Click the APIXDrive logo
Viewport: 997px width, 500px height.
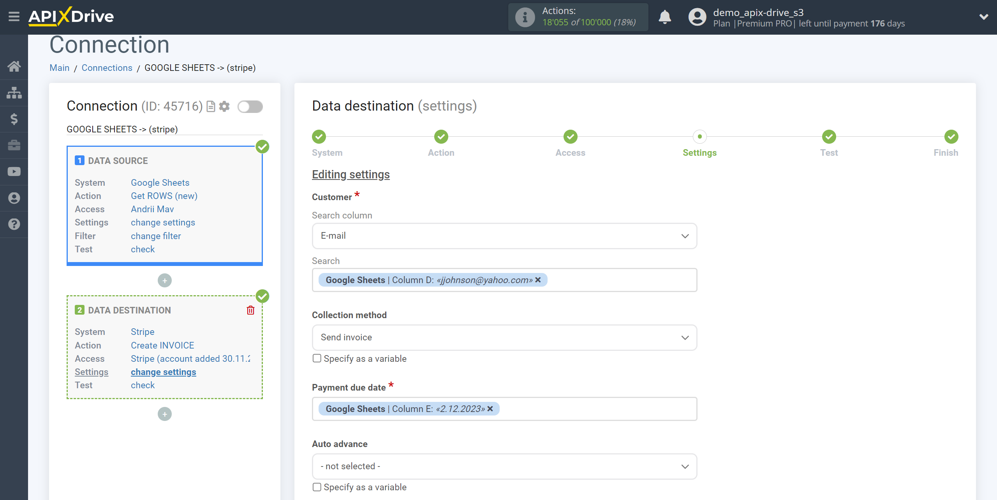[71, 17]
